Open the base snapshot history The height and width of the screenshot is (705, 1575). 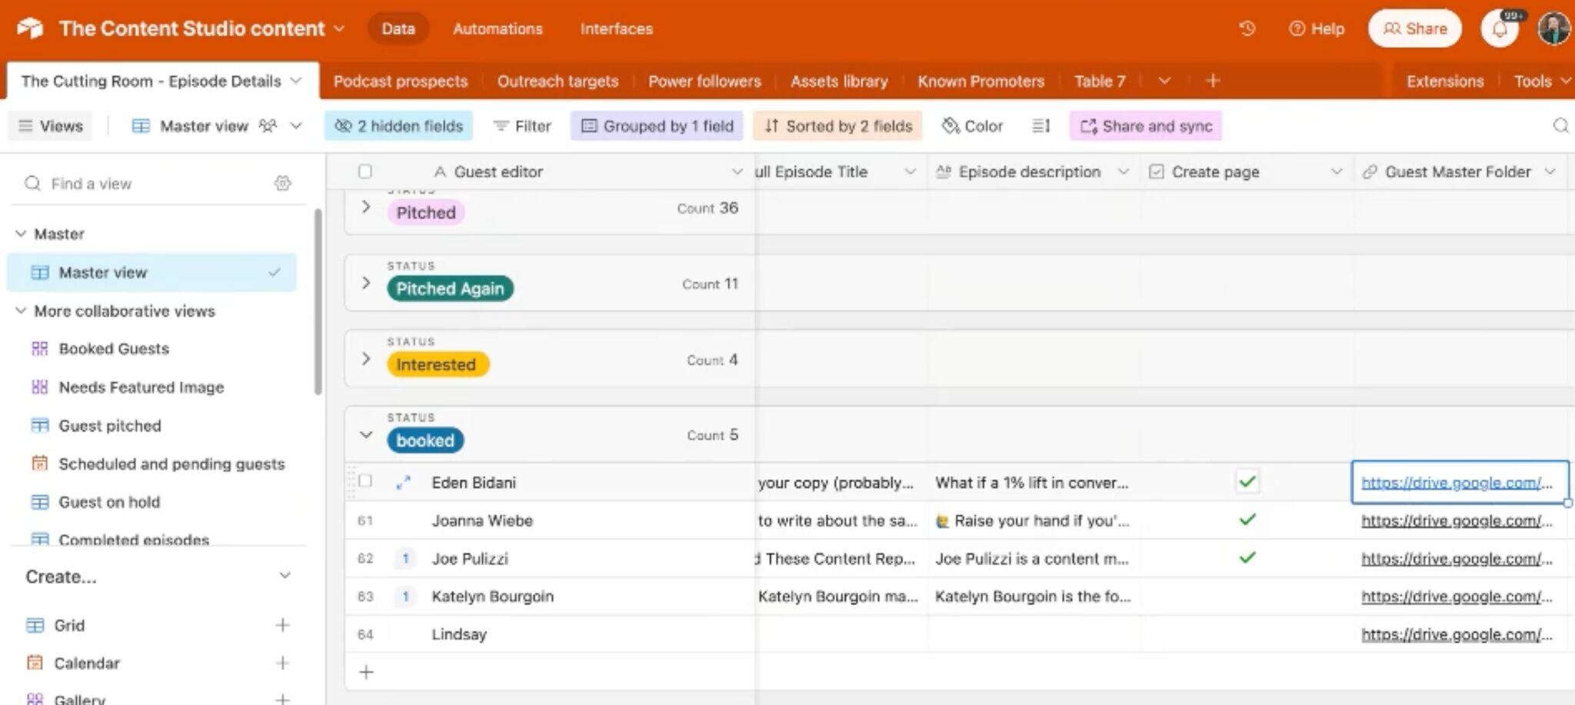1247,28
